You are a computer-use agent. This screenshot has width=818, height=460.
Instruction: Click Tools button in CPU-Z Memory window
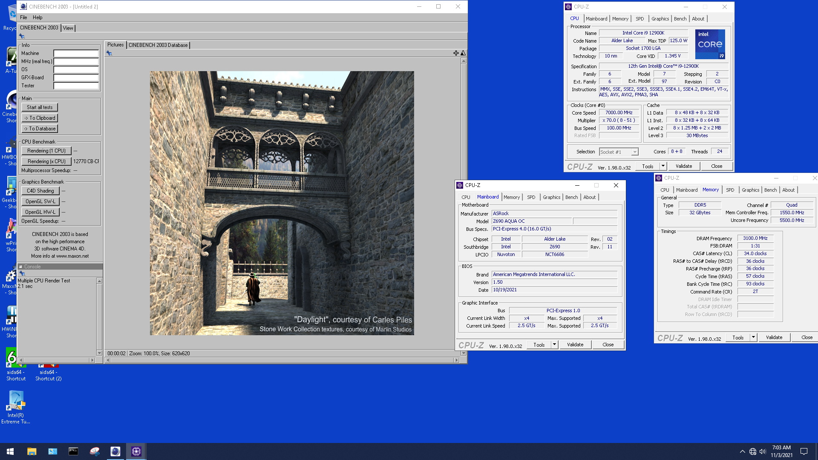click(x=738, y=337)
